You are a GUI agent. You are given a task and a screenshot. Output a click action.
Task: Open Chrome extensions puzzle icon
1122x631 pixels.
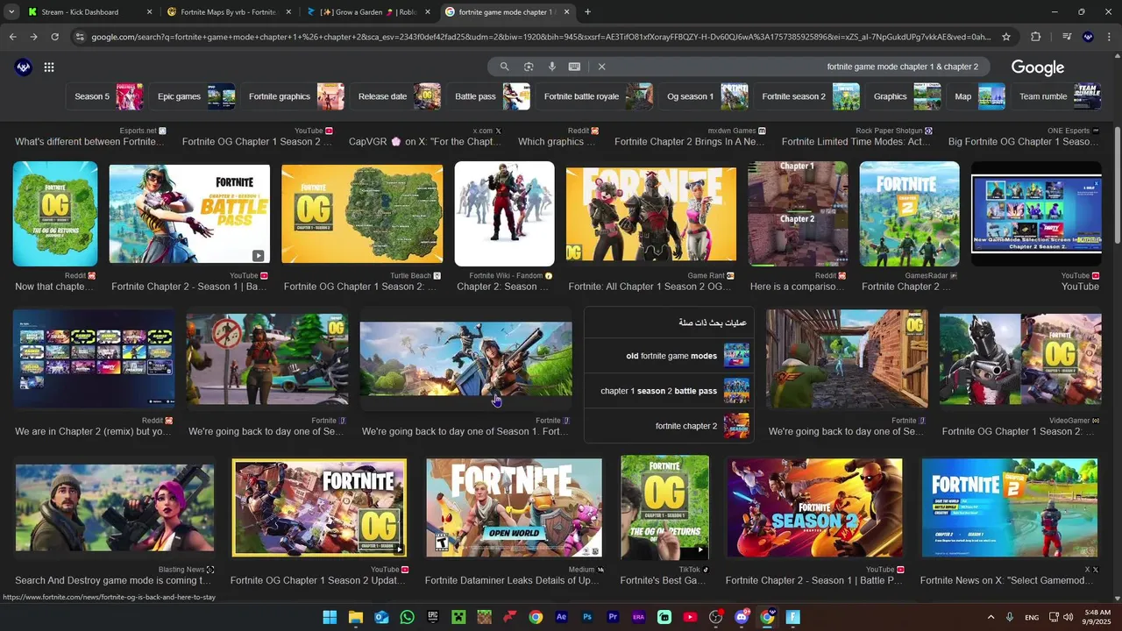click(1036, 37)
